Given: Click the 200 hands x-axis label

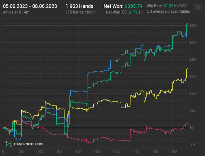Looking at the screenshot, I should [22, 152].
